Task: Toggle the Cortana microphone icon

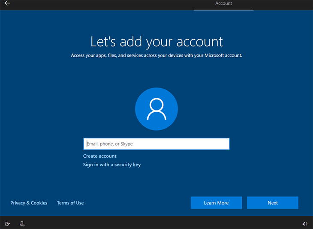Action: tap(22, 223)
